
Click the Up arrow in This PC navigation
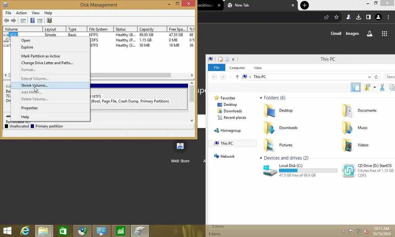237,77
